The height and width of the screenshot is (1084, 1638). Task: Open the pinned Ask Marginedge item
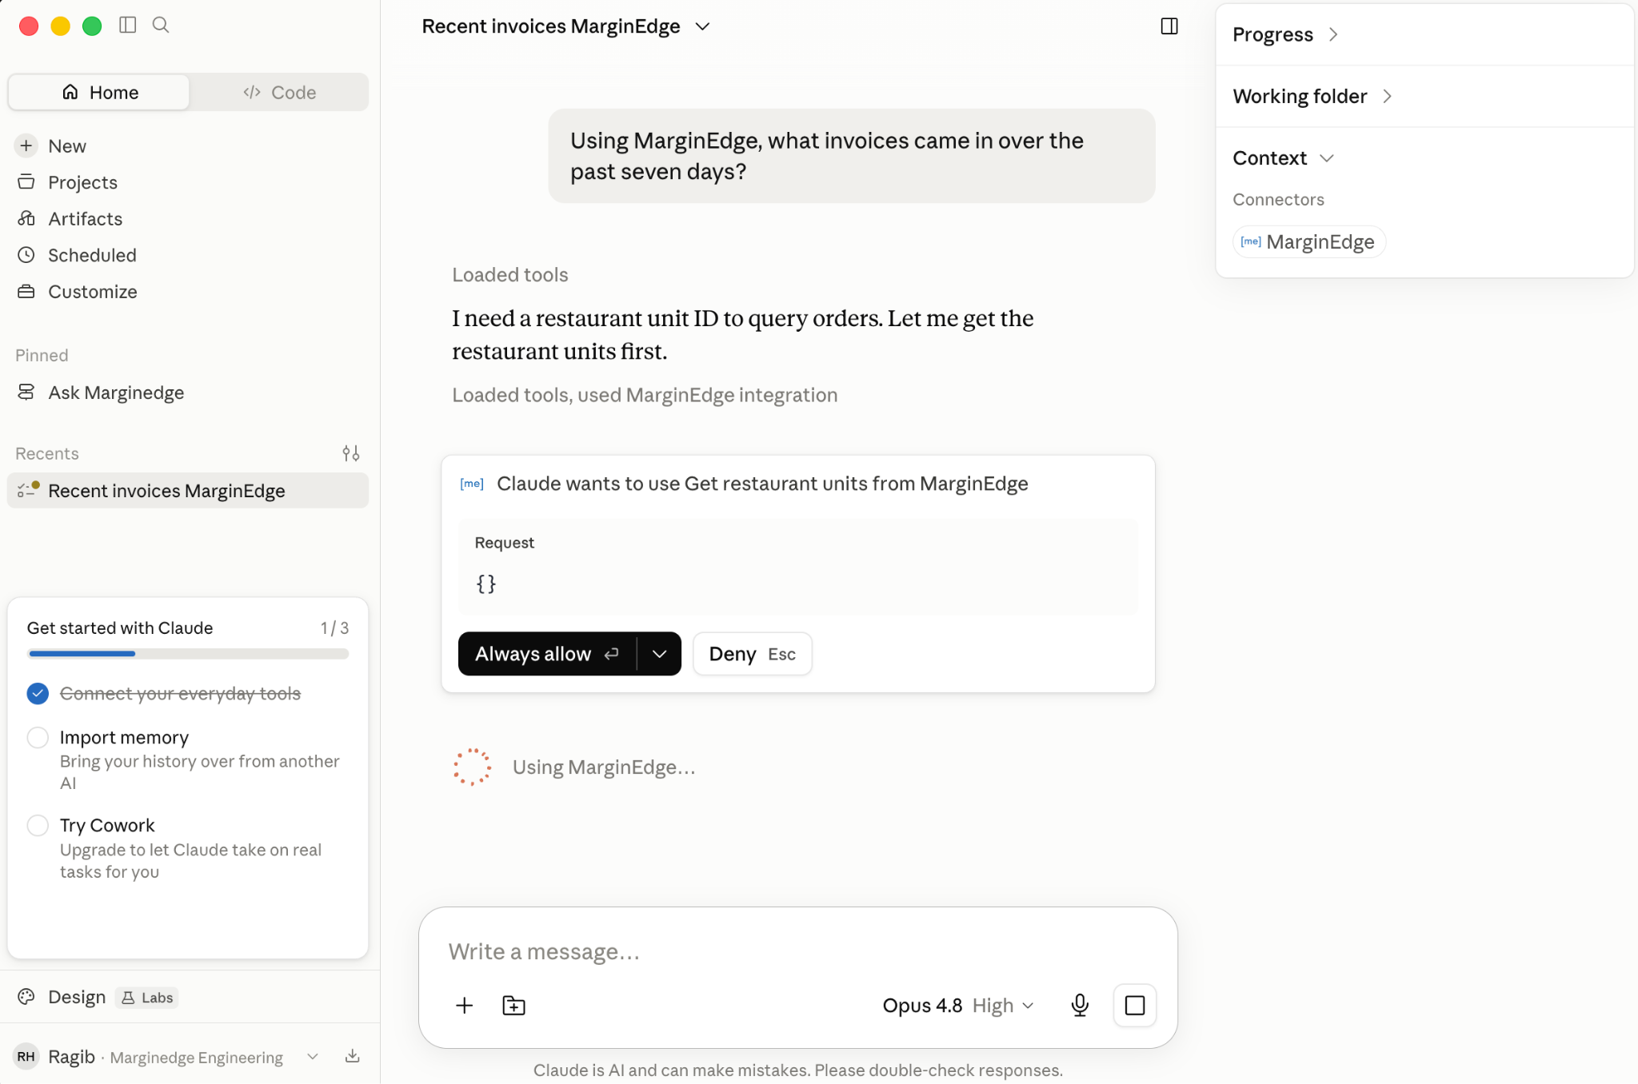pyautogui.click(x=188, y=392)
